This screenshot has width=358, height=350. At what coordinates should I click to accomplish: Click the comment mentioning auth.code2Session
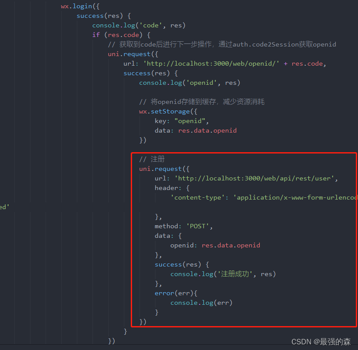pos(222,44)
